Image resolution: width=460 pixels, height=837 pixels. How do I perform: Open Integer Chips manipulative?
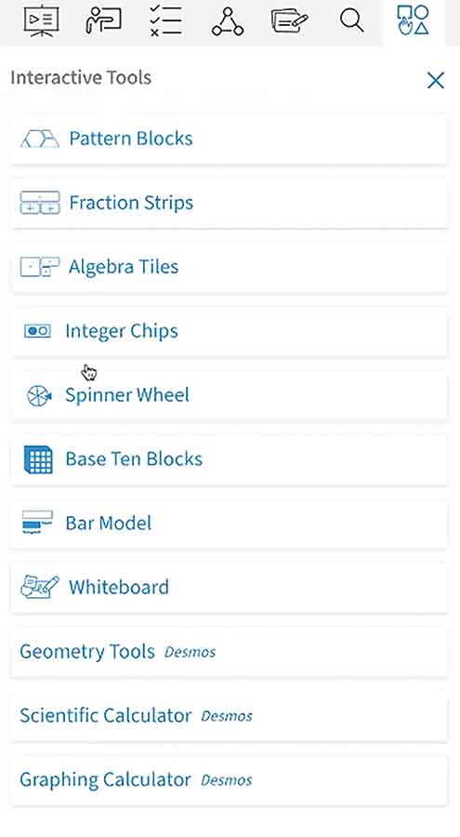point(229,330)
